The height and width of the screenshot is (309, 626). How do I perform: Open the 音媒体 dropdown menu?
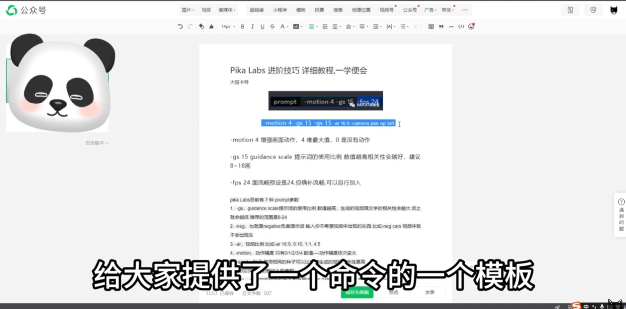227,10
